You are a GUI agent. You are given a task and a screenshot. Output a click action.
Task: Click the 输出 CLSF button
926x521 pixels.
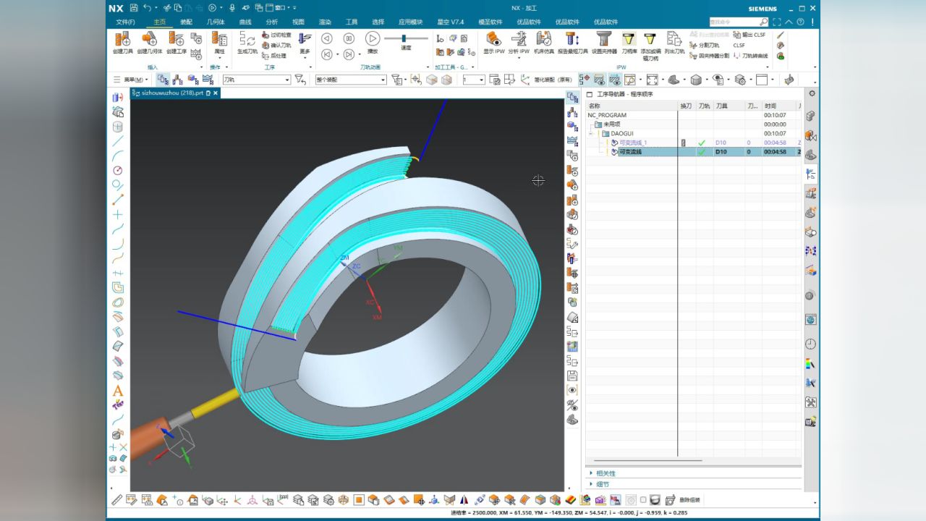point(749,35)
